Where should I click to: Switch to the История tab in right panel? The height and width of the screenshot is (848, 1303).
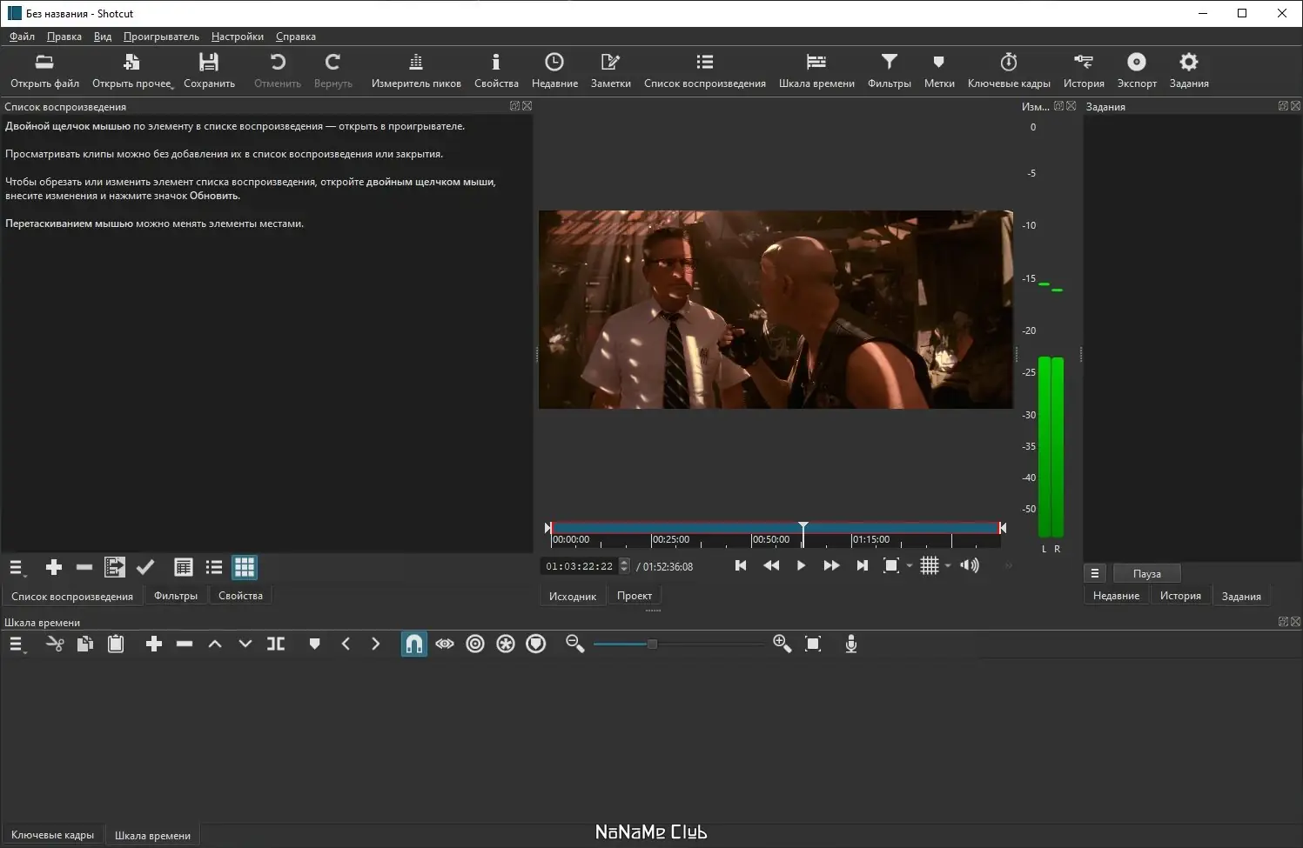tap(1180, 596)
